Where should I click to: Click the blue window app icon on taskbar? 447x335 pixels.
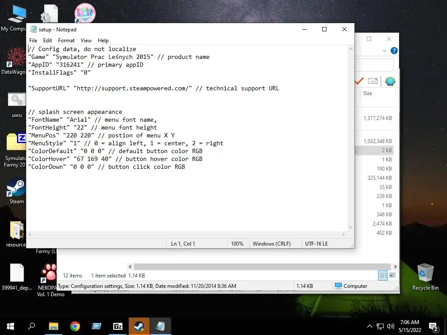[x=96, y=326]
